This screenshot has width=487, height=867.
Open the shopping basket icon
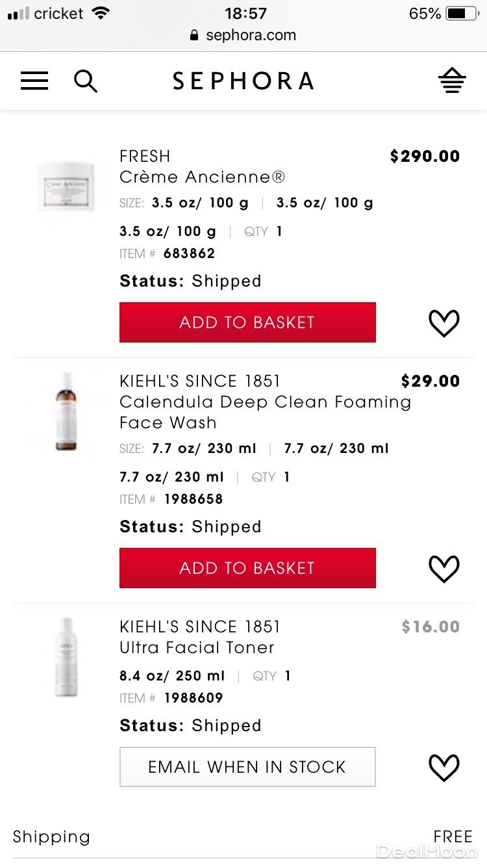pyautogui.click(x=452, y=81)
